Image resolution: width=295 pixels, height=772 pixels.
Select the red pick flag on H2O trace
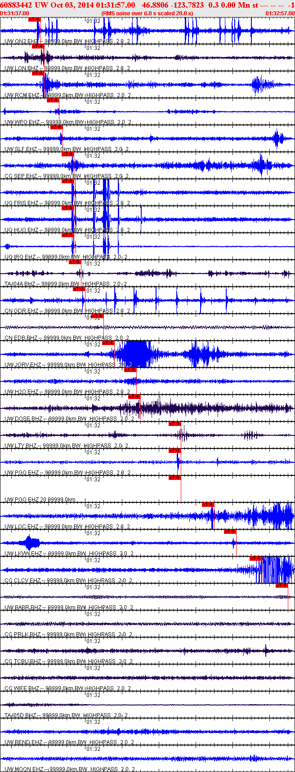pyautogui.click(x=130, y=370)
